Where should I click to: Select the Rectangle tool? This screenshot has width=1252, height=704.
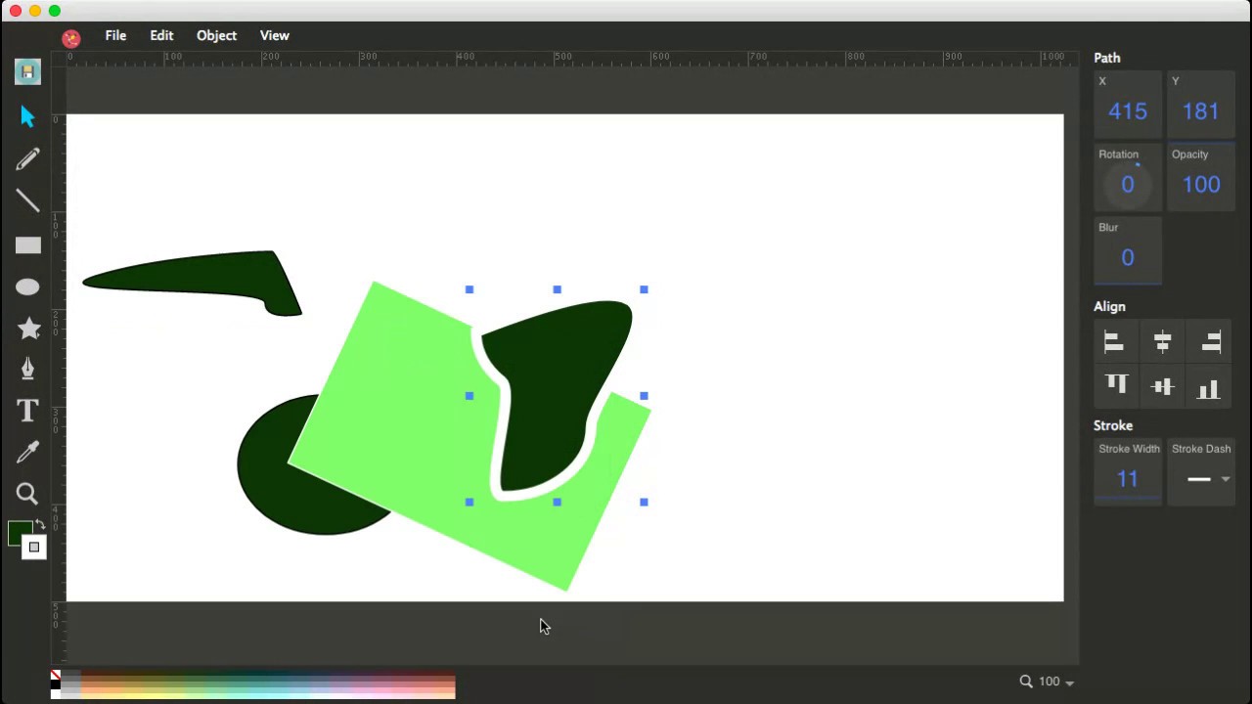tap(26, 244)
